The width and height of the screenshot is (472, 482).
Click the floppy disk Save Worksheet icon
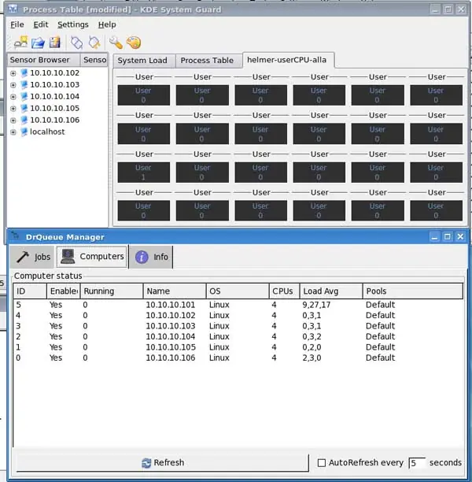pyautogui.click(x=55, y=43)
